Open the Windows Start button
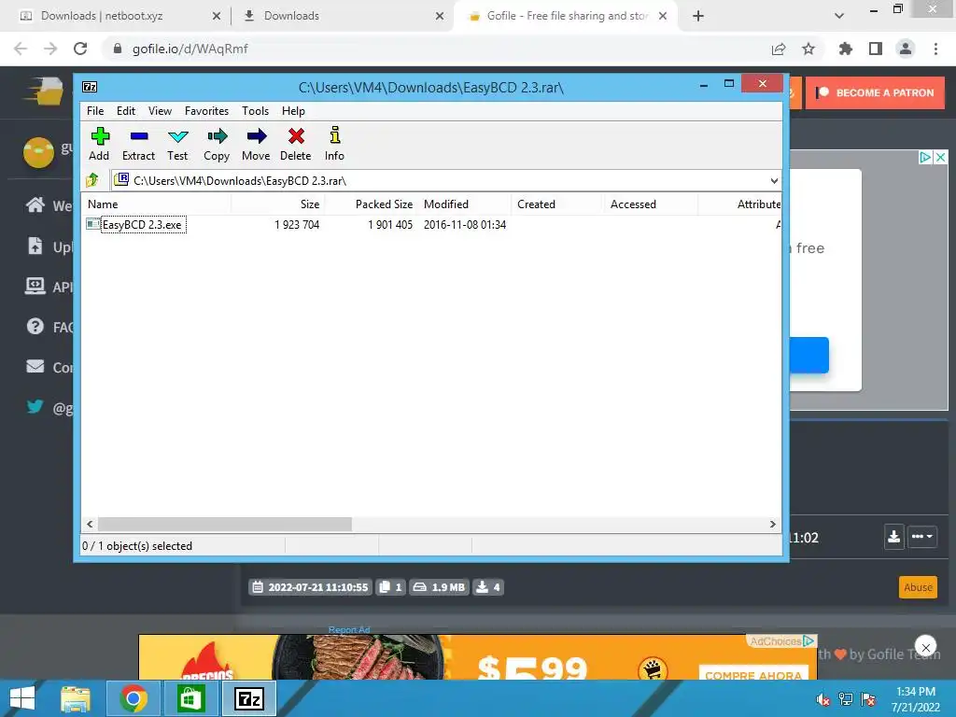The width and height of the screenshot is (956, 717). click(22, 698)
